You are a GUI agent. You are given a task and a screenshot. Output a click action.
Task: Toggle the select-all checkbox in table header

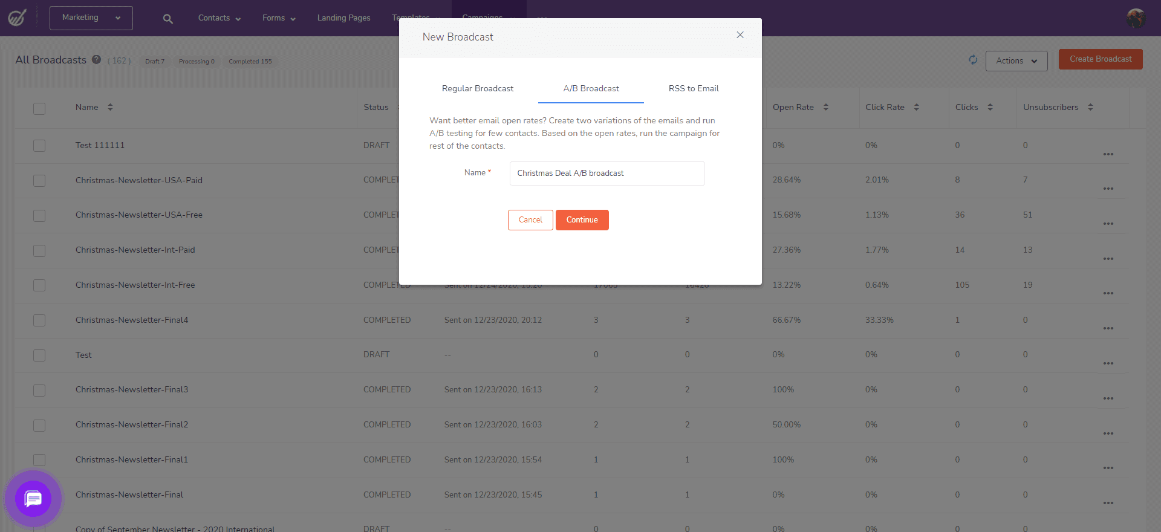(39, 109)
